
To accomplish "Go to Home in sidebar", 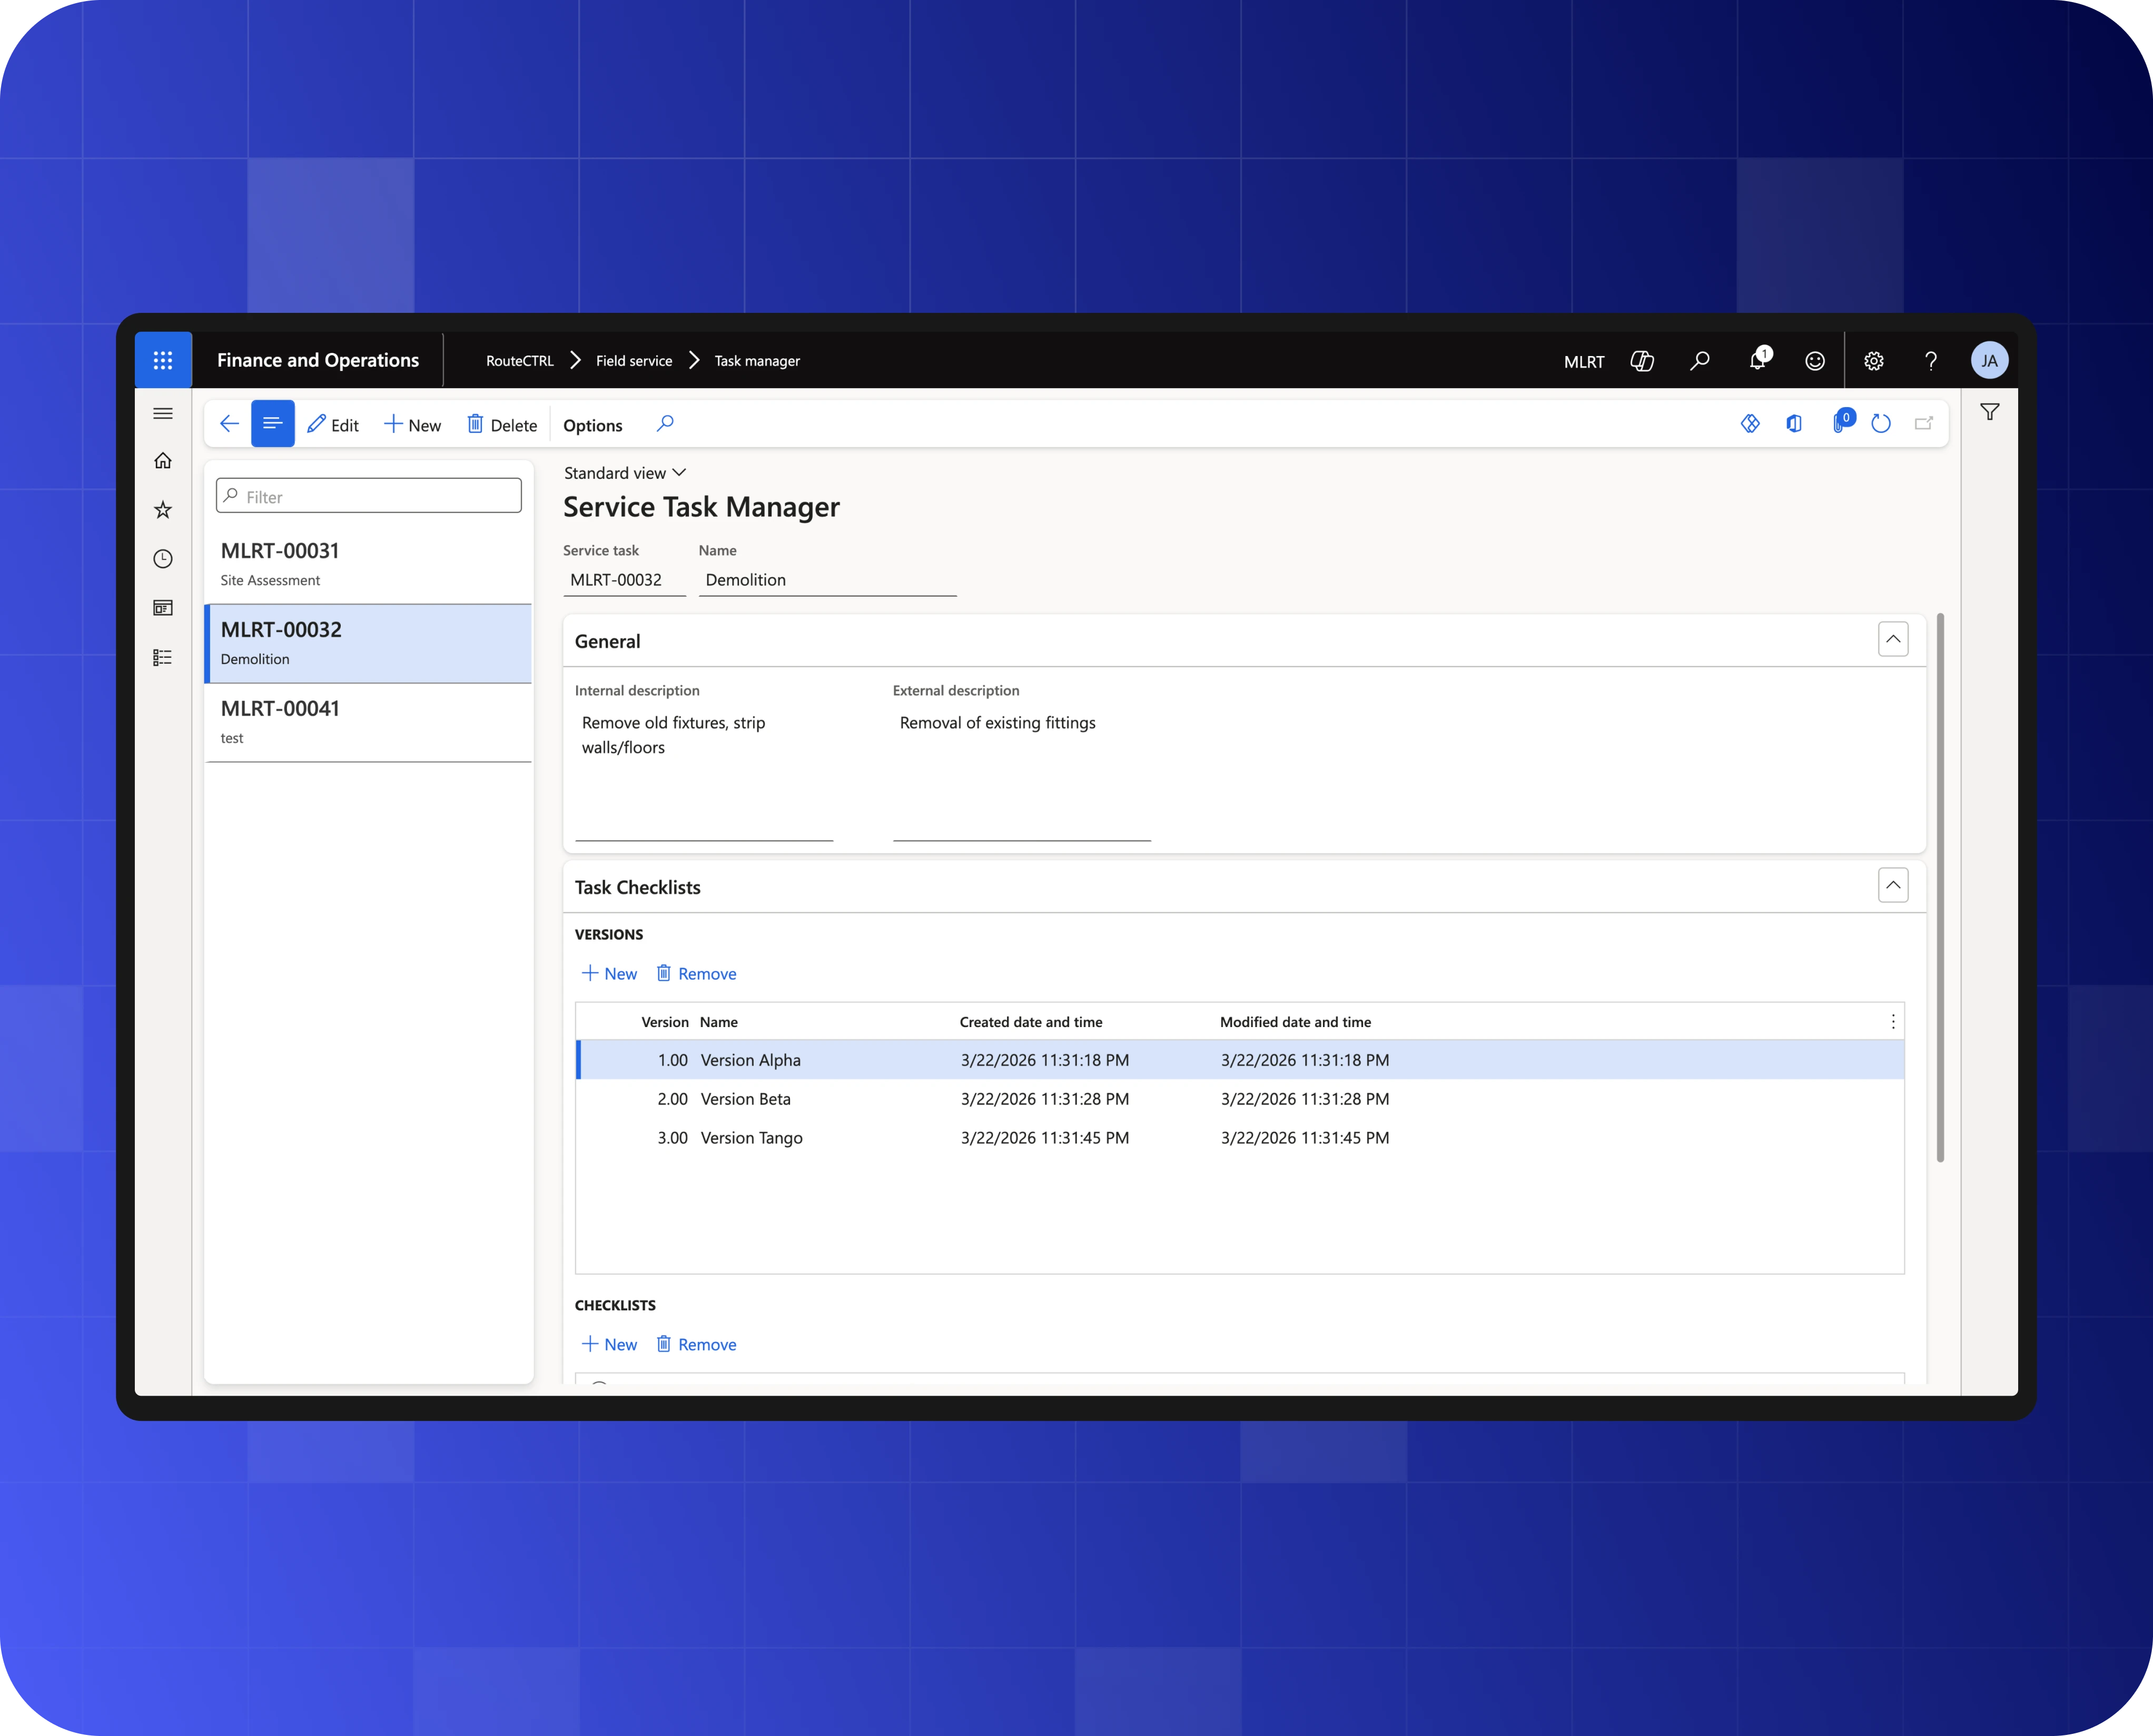I will [163, 460].
